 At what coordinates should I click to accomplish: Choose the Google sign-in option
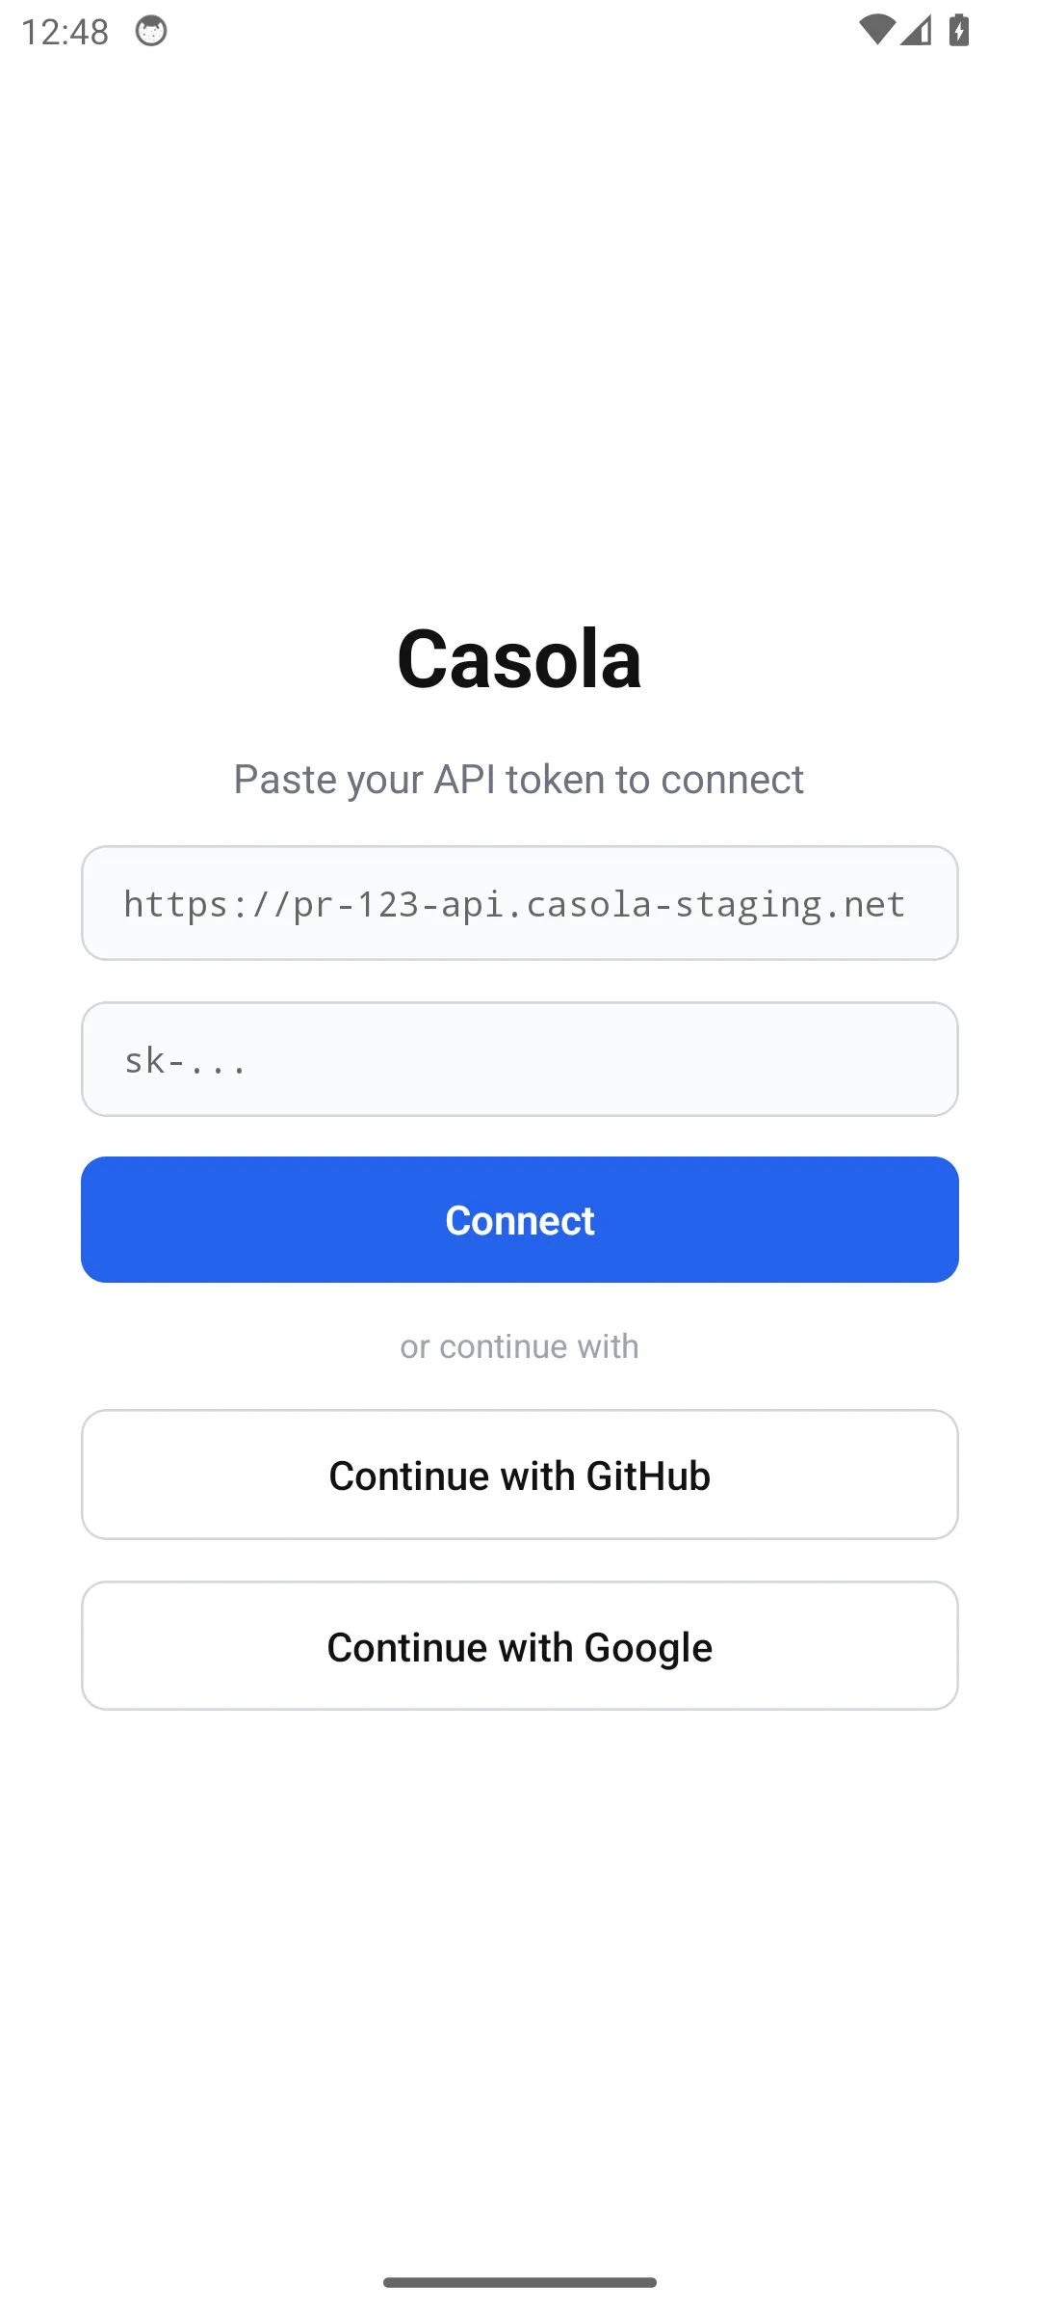point(520,1645)
